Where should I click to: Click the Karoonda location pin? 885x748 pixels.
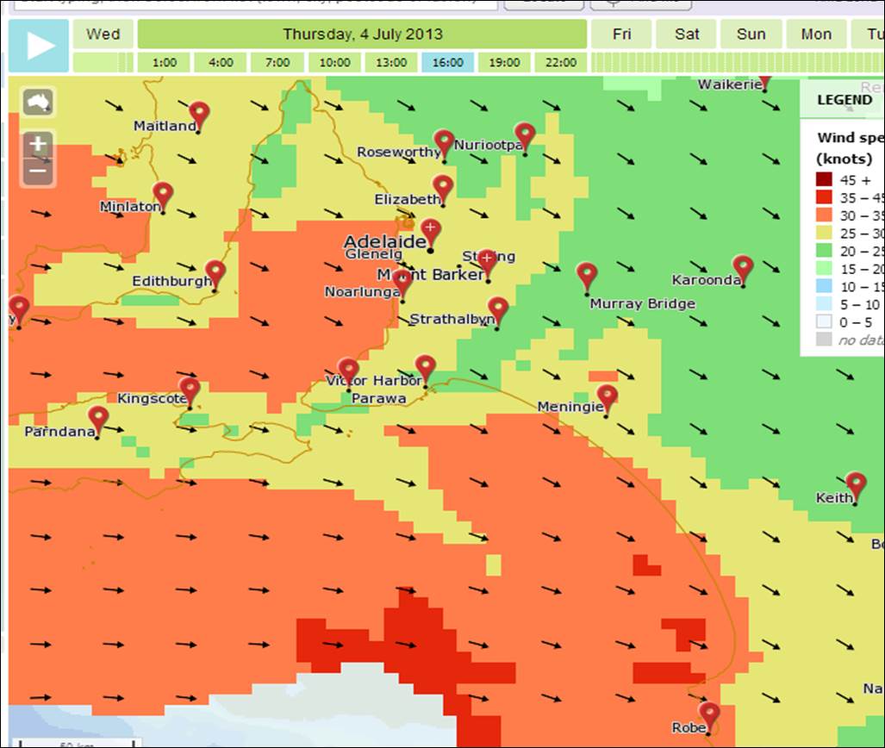coord(742,269)
